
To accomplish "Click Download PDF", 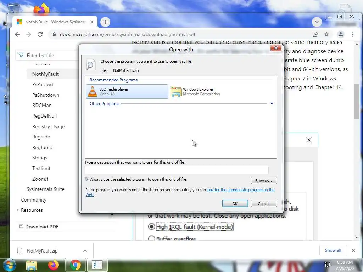I will pyautogui.click(x=39, y=227).
